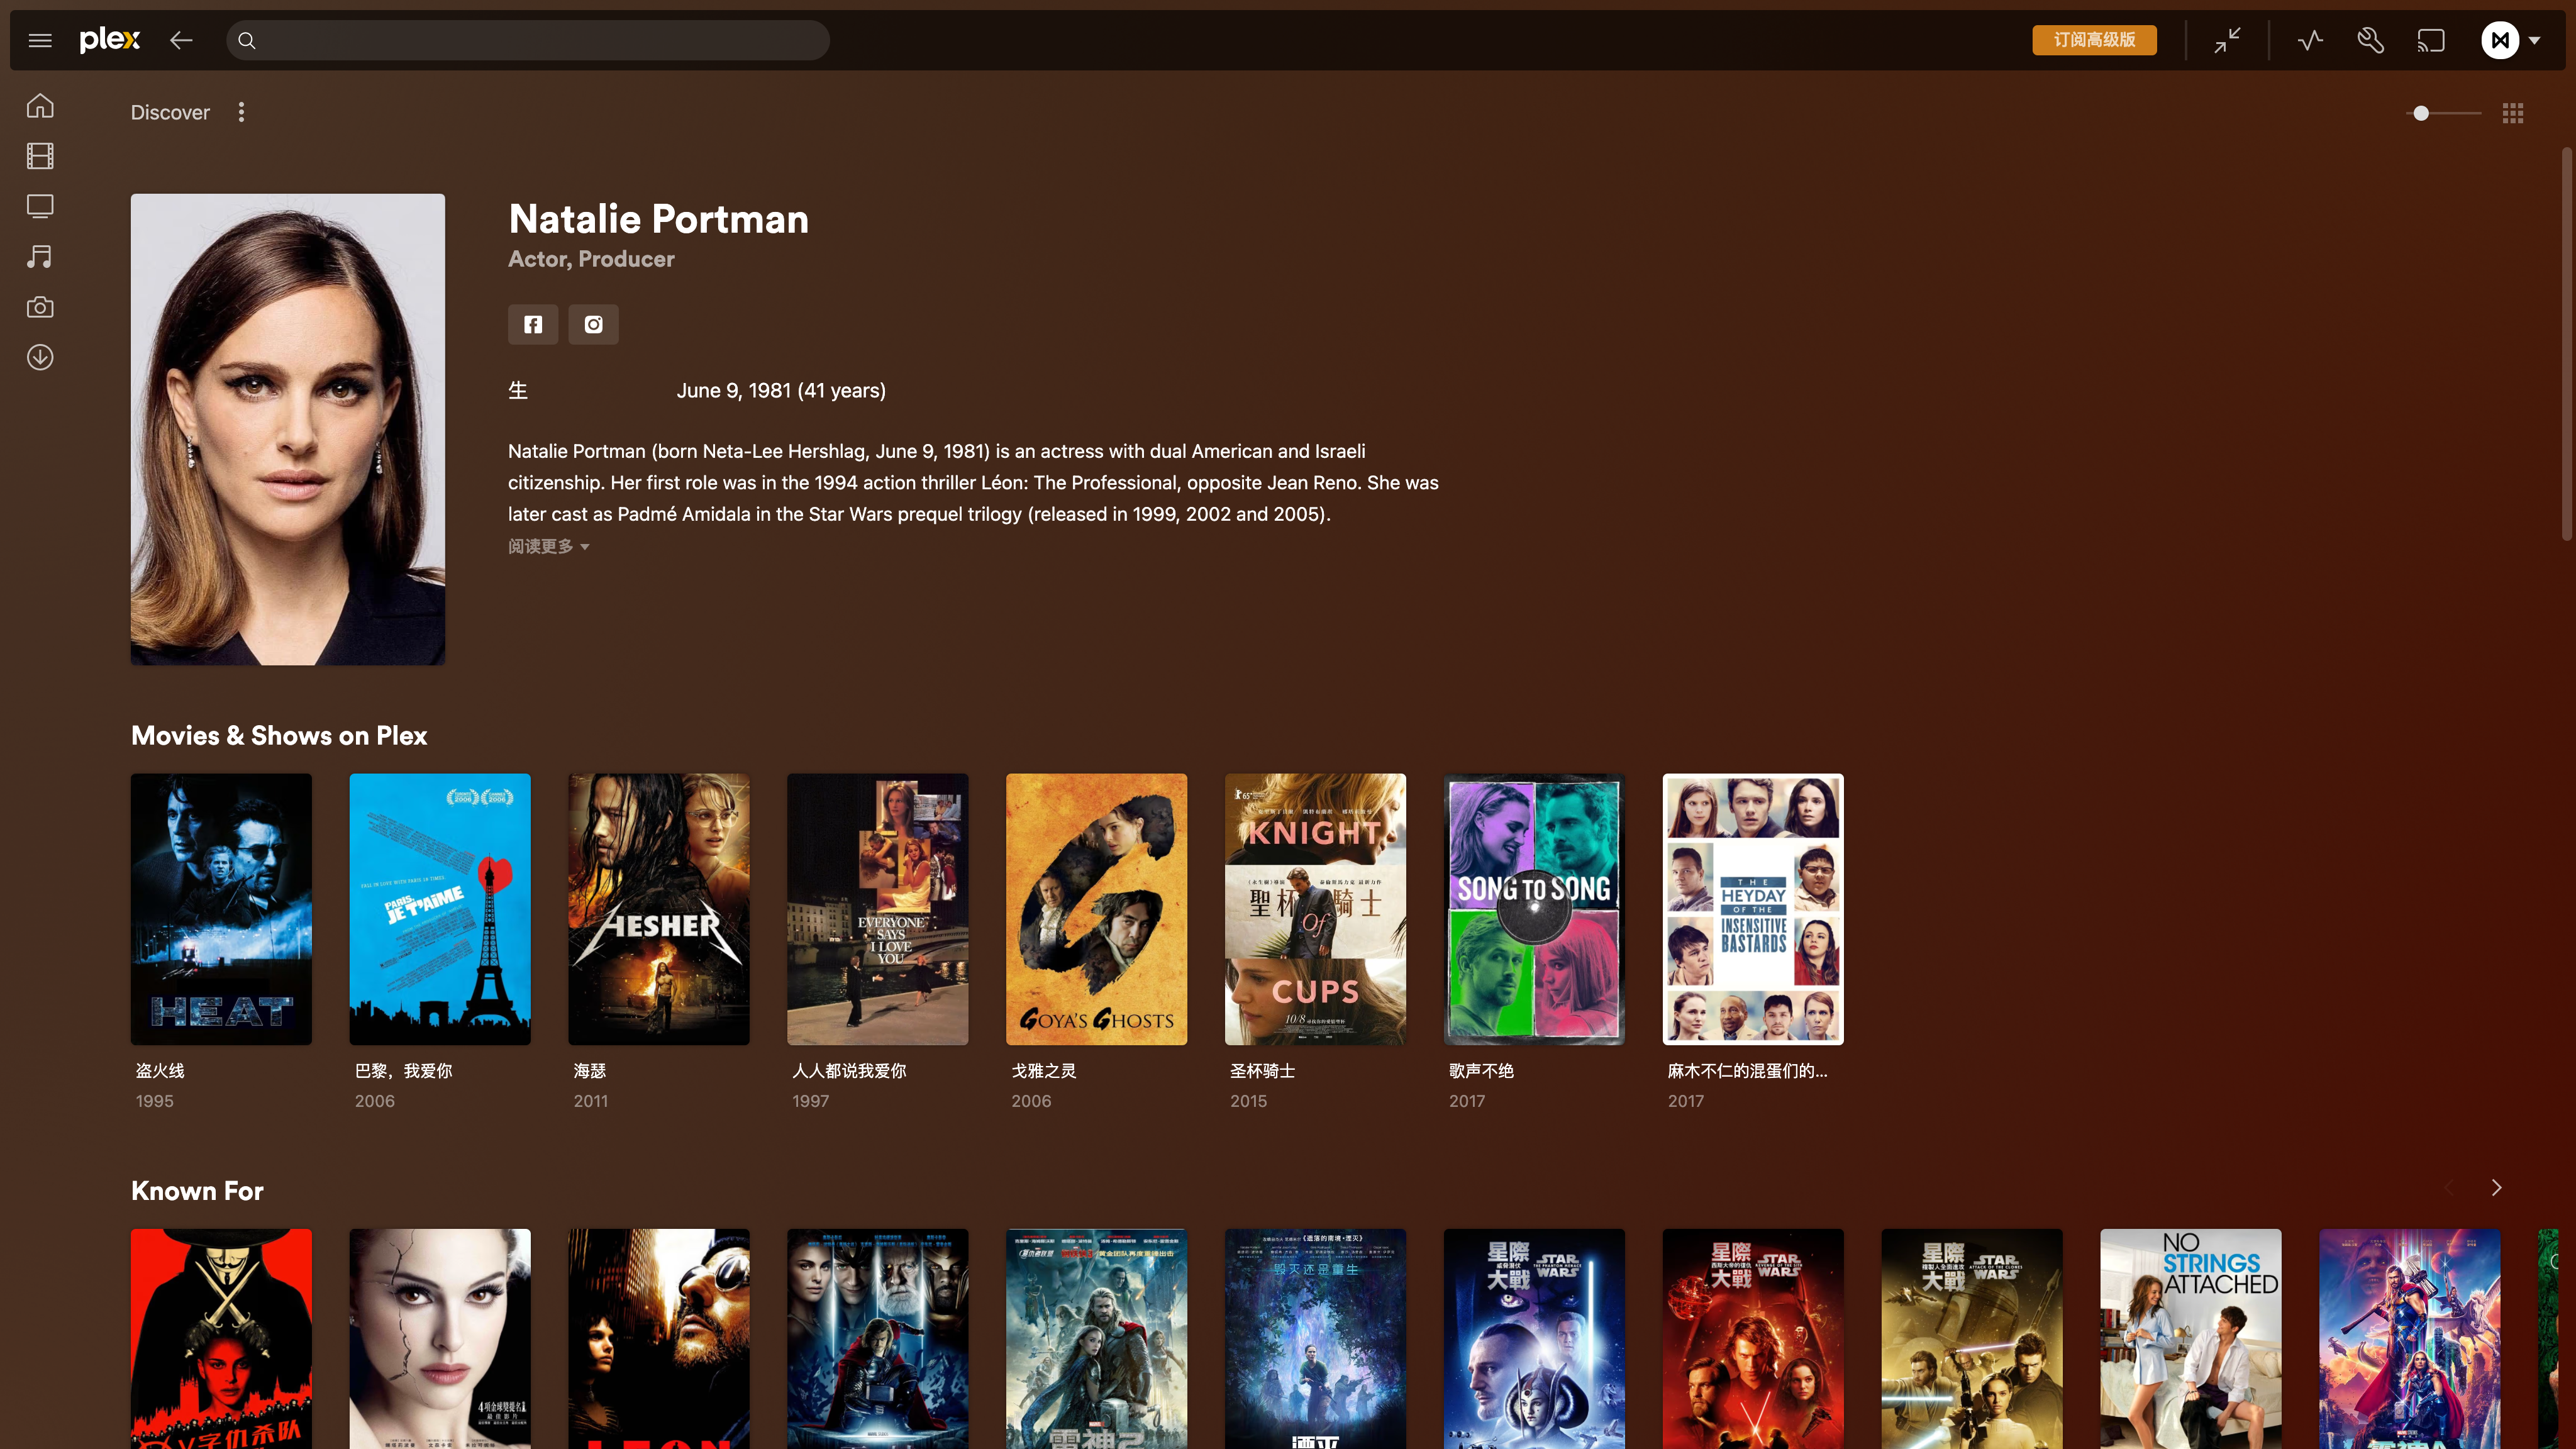This screenshot has height=1449, width=2576.
Task: Open the Photos camera icon
Action: [x=40, y=307]
